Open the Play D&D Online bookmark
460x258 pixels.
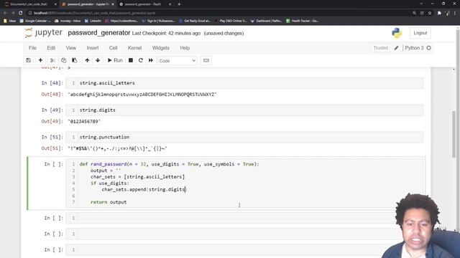pos(231,21)
